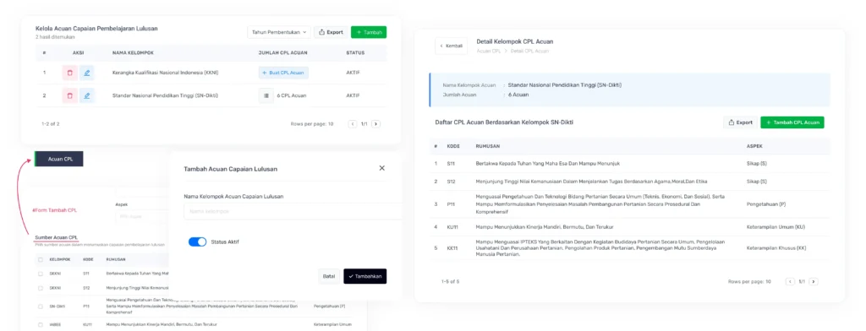Click Export in Kelola Acuan panel
The width and height of the screenshot is (866, 331).
[331, 32]
